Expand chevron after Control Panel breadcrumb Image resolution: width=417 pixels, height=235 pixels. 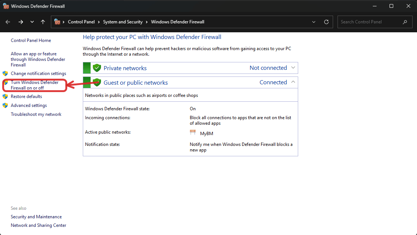pos(99,22)
